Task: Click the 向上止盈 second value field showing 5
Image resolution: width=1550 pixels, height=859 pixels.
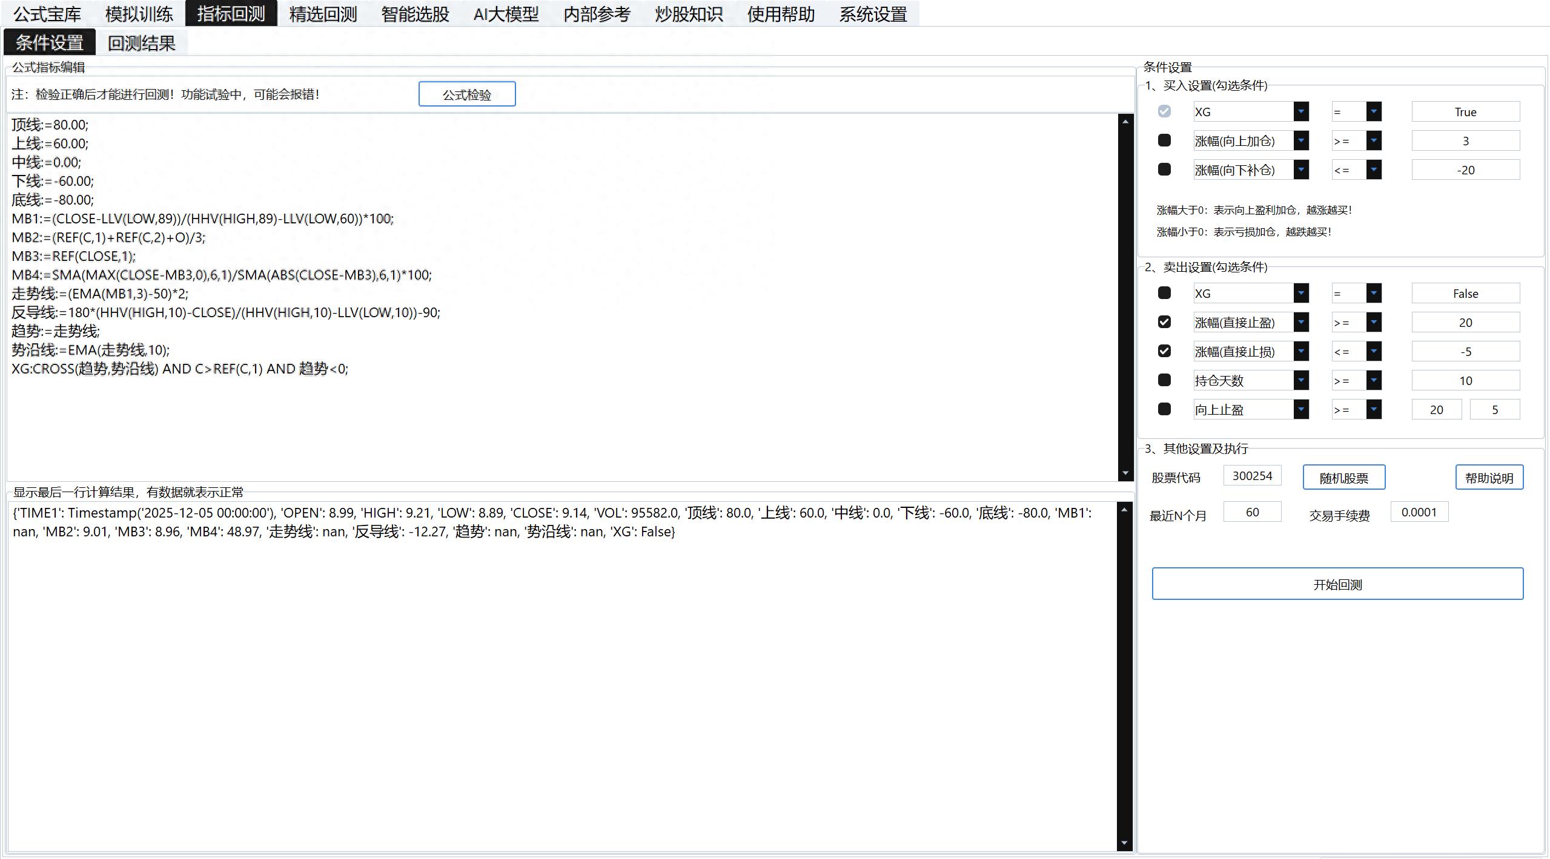Action: 1495,409
